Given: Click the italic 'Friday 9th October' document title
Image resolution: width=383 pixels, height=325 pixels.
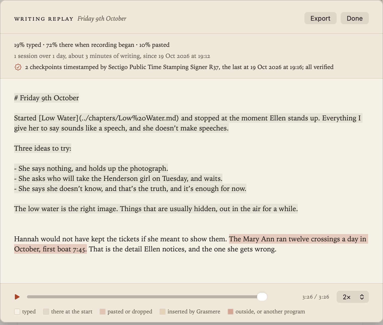Looking at the screenshot, I should pos(102,19).
